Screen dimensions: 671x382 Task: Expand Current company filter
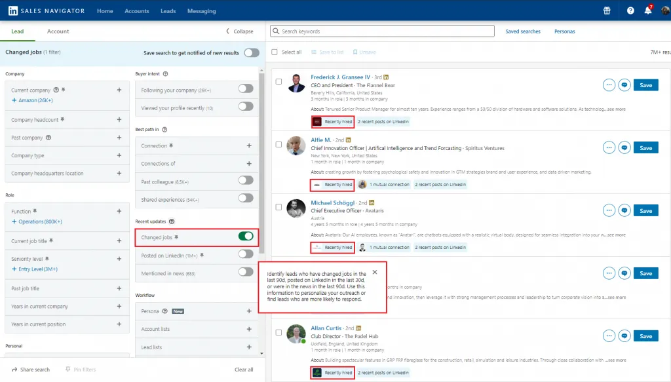pos(119,90)
